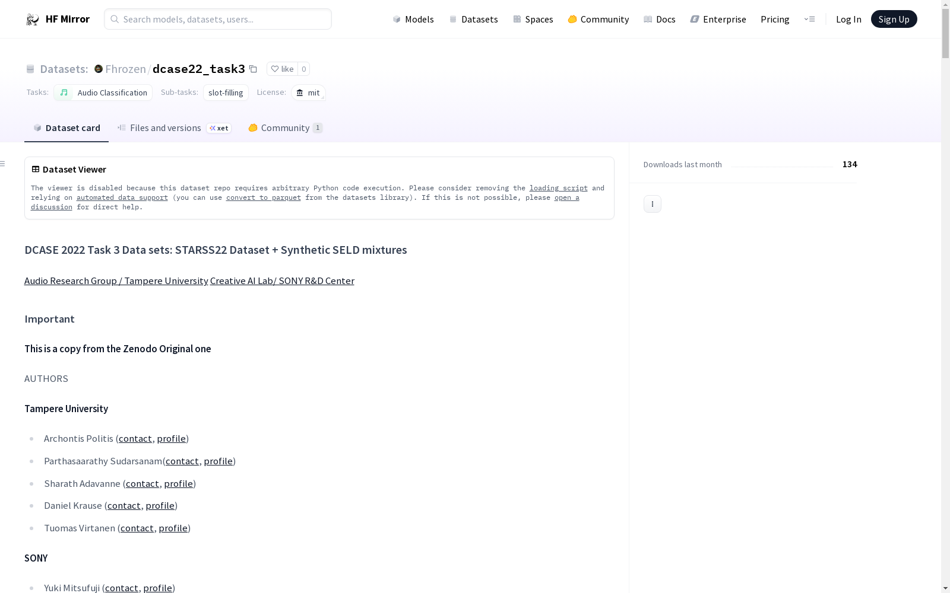The height and width of the screenshot is (593, 950).
Task: Go to Spaces in the top navigation
Action: click(x=533, y=19)
